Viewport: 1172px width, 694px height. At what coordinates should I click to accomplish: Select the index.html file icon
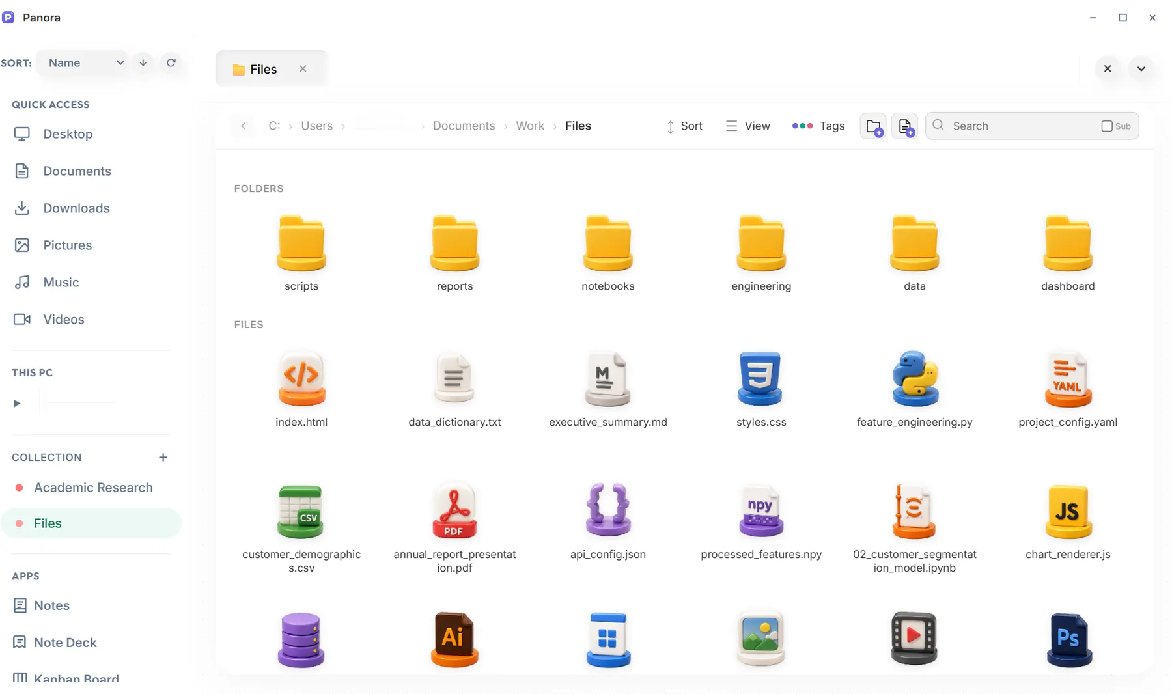pos(301,378)
